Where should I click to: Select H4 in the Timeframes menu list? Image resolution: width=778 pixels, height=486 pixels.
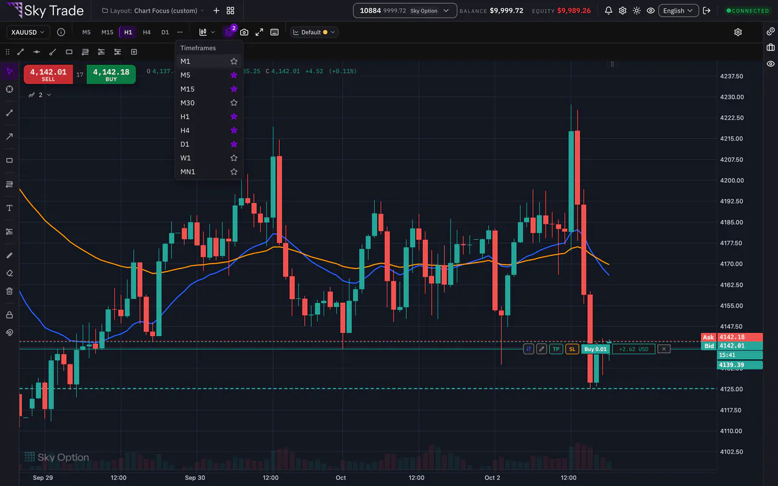[209, 130]
